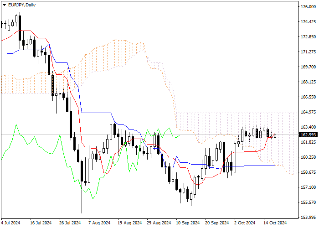Click the 14 Oct 2024 date label
The height and width of the screenshot is (228, 319).
[275, 223]
